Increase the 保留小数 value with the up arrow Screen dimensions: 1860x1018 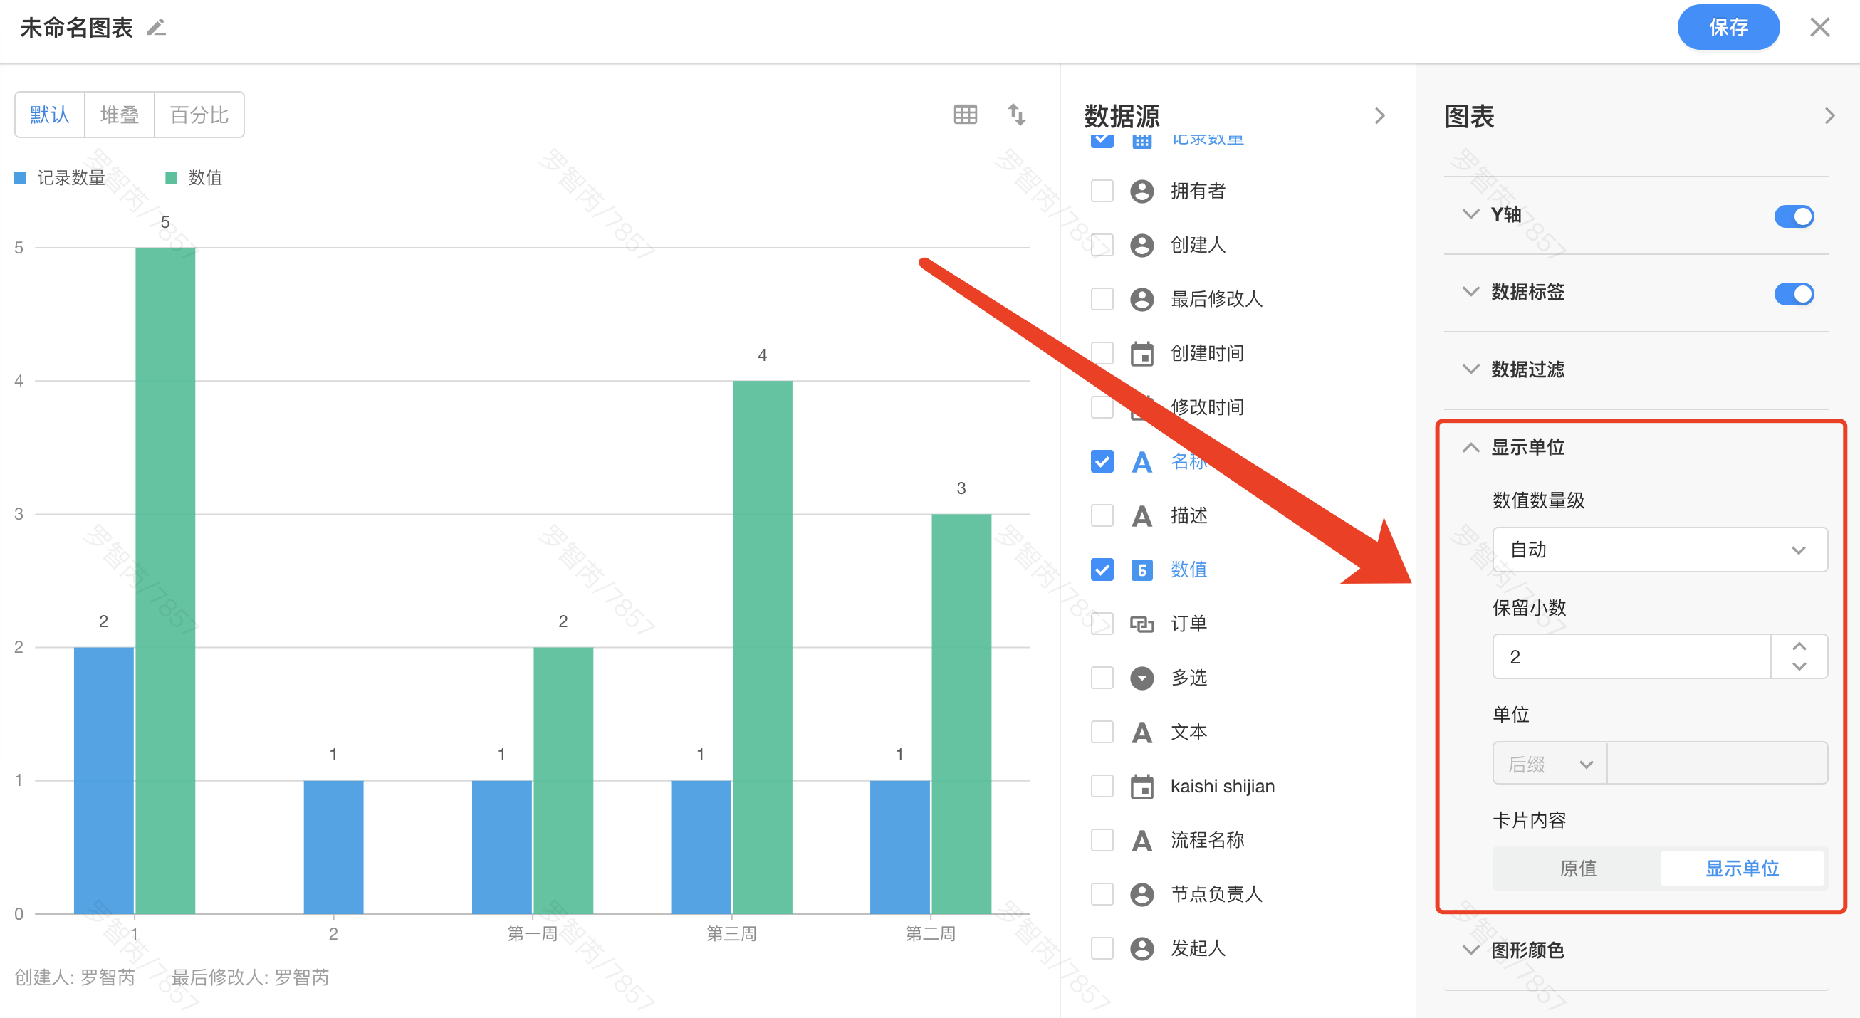(x=1799, y=646)
